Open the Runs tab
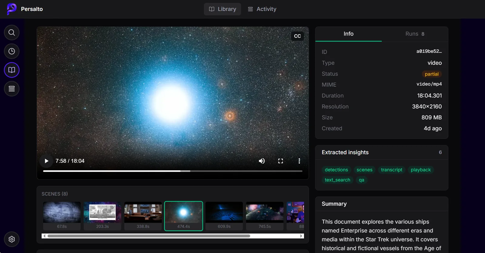 (415, 34)
